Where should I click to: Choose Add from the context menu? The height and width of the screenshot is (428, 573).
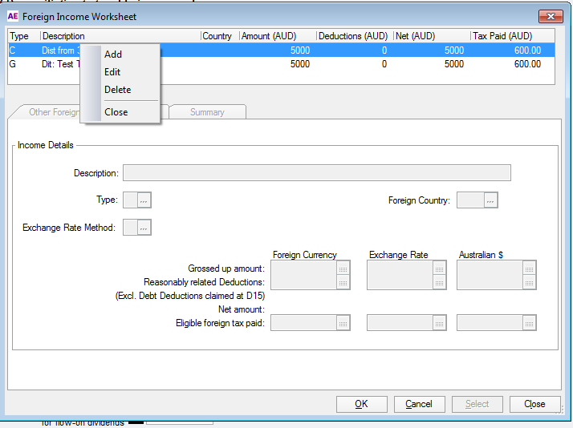click(113, 55)
